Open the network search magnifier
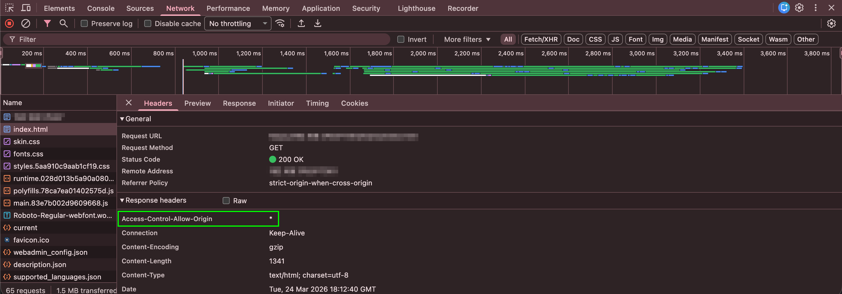The width and height of the screenshot is (842, 294). point(63,23)
